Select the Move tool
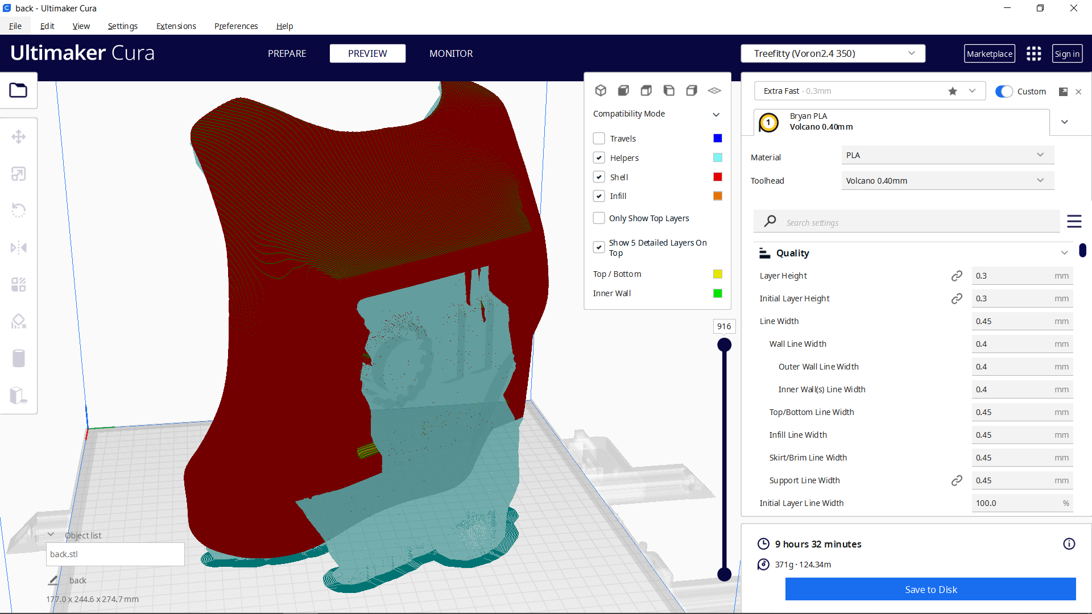The image size is (1092, 614). pyautogui.click(x=19, y=136)
